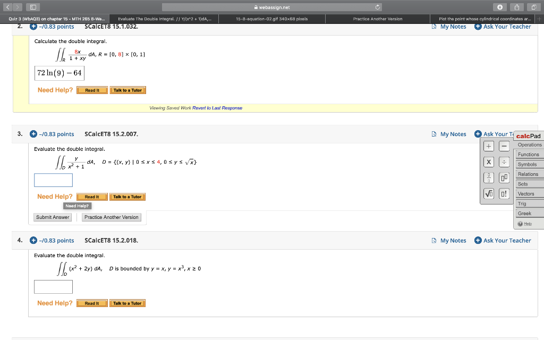Image resolution: width=544 pixels, height=340 pixels.
Task: Select the plus operator on calcPad
Action: (x=488, y=146)
